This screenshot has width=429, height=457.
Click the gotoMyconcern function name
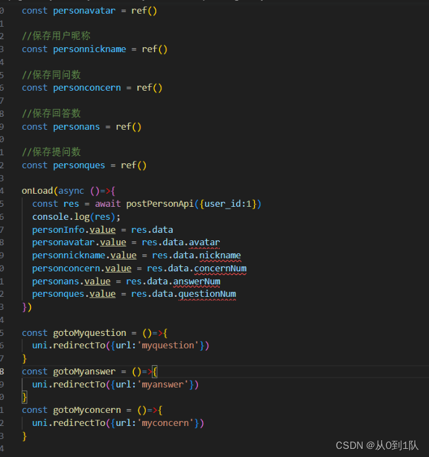tap(87, 410)
